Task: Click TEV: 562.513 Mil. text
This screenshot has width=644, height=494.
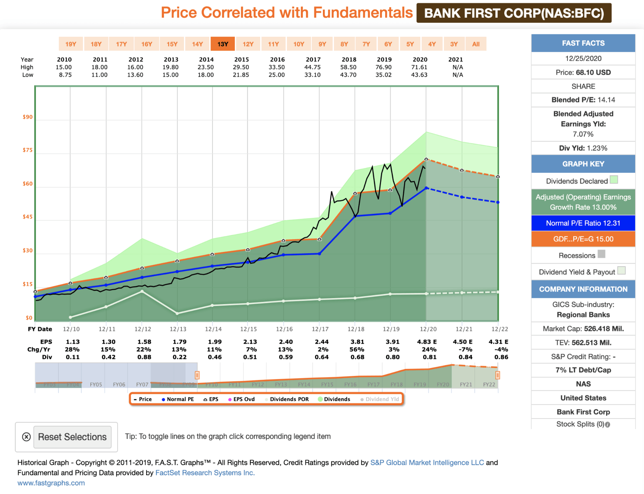Action: [x=583, y=343]
